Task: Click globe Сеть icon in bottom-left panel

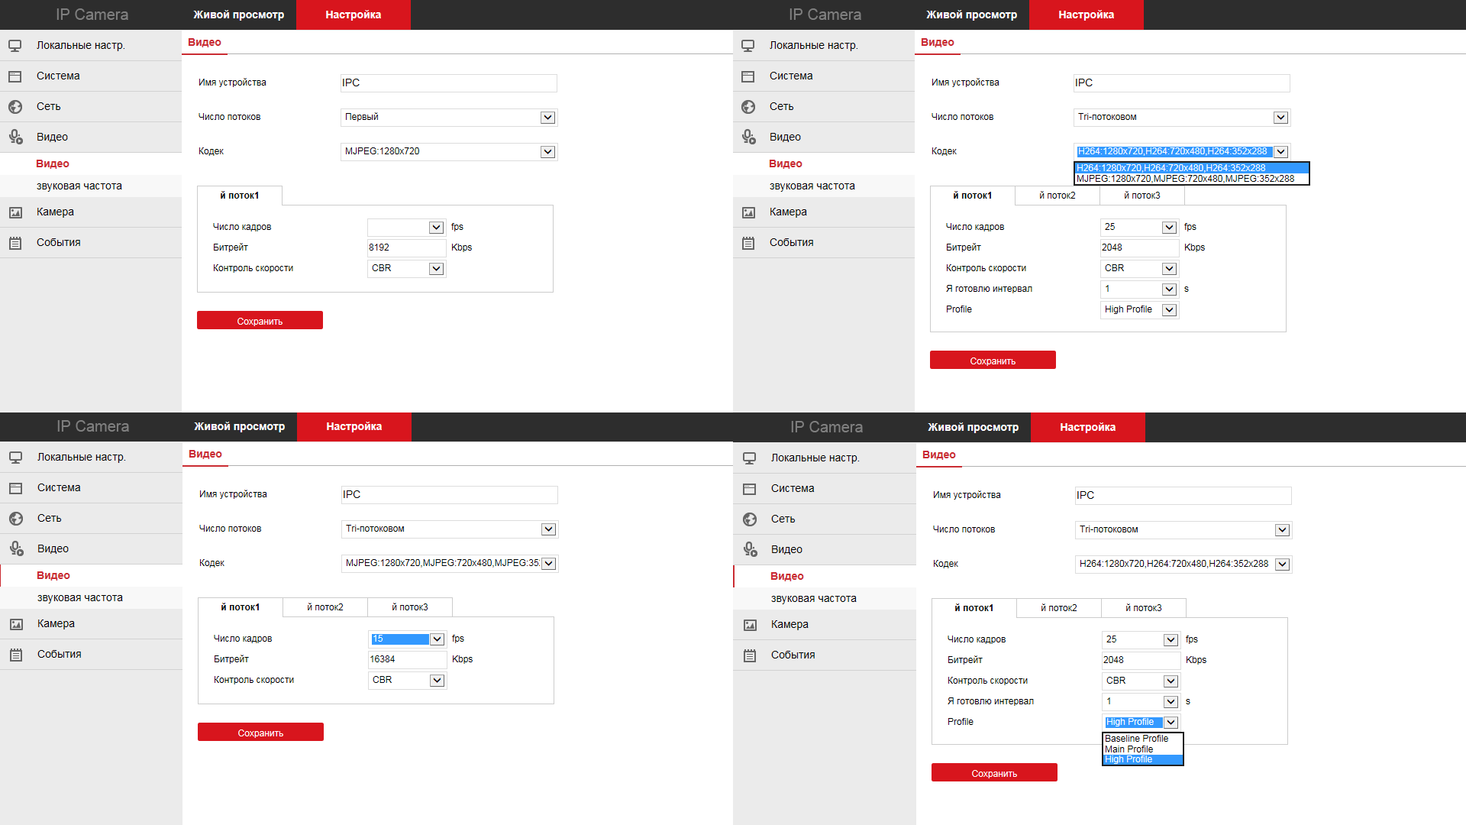Action: [16, 519]
